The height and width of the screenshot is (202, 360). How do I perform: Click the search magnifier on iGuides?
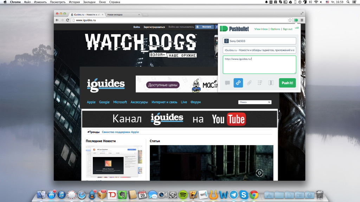269,102
